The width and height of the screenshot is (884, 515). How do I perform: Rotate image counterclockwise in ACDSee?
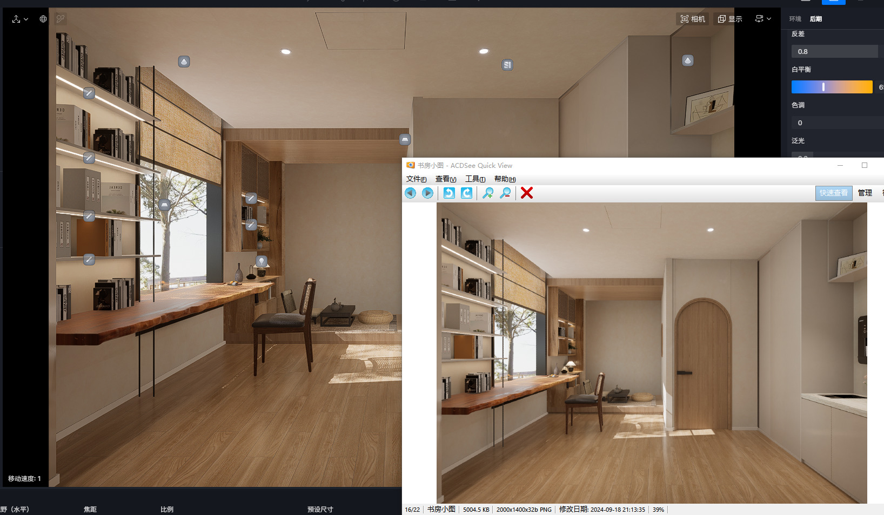tap(449, 193)
